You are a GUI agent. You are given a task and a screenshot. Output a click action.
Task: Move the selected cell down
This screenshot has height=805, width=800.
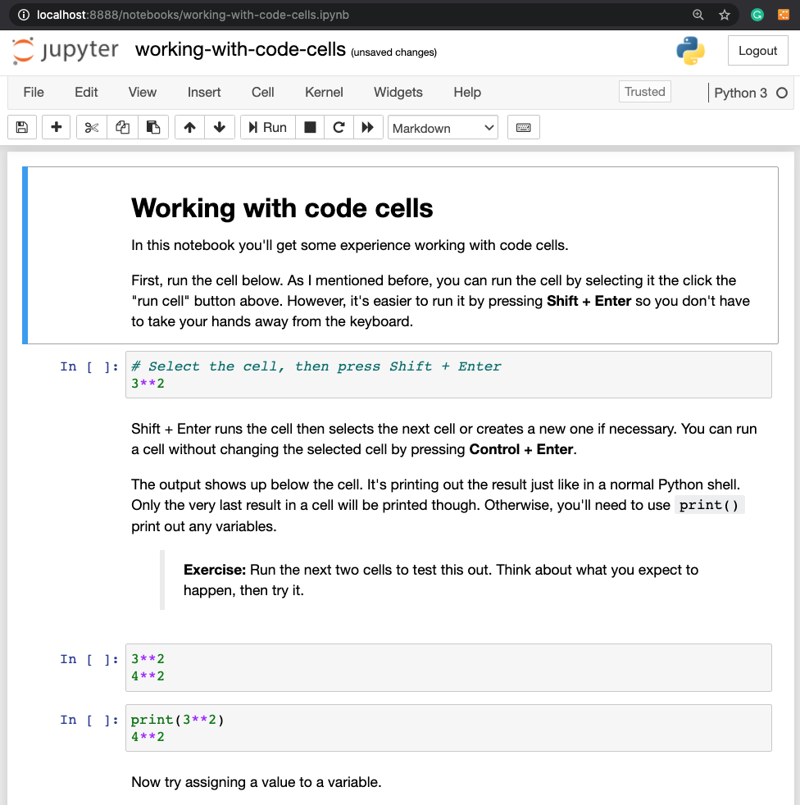(x=217, y=127)
